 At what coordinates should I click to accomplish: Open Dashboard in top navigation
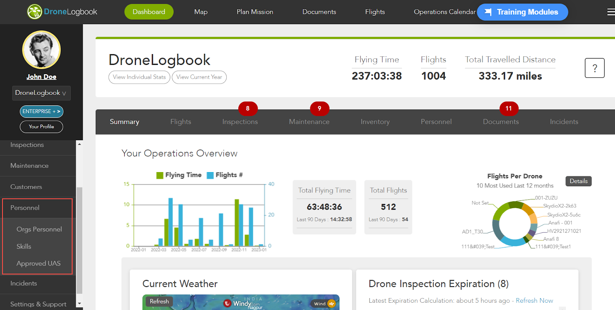[149, 12]
